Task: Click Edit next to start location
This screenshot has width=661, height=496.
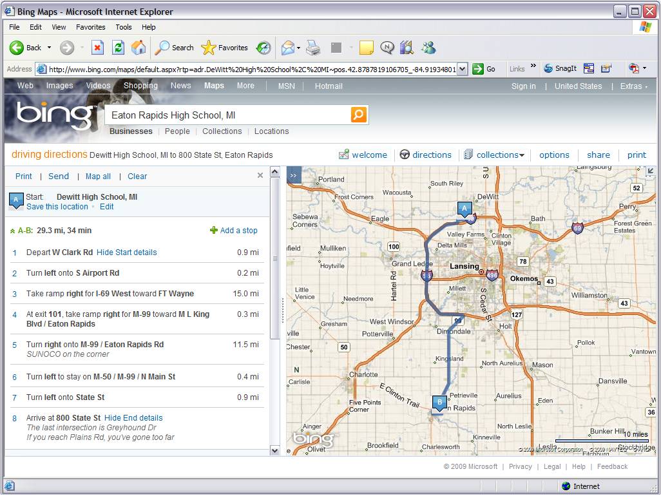Action: (x=107, y=207)
